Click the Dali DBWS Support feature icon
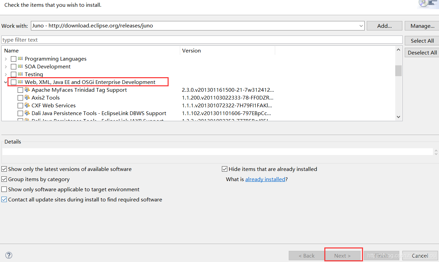 coord(27,113)
